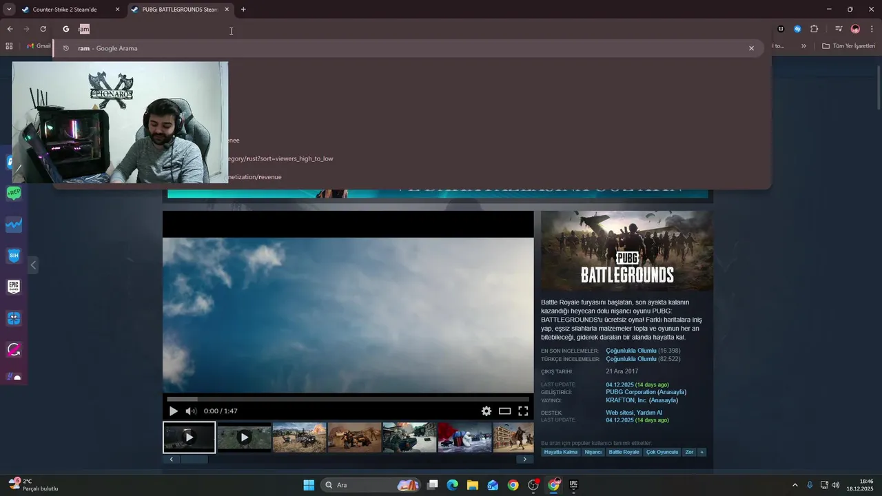
Task: Open the SIH sidebar icon
Action: (x=14, y=256)
